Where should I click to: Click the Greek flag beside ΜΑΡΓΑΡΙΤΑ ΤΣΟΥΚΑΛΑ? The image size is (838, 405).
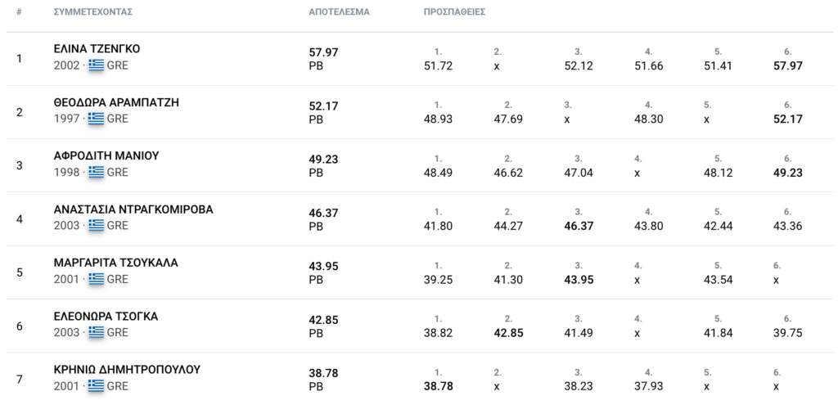(97, 279)
